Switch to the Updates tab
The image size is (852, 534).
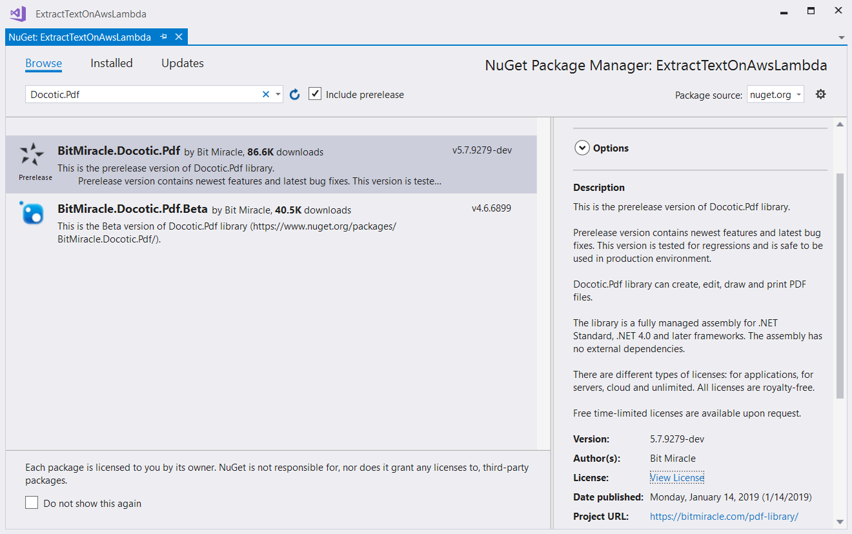(x=183, y=63)
